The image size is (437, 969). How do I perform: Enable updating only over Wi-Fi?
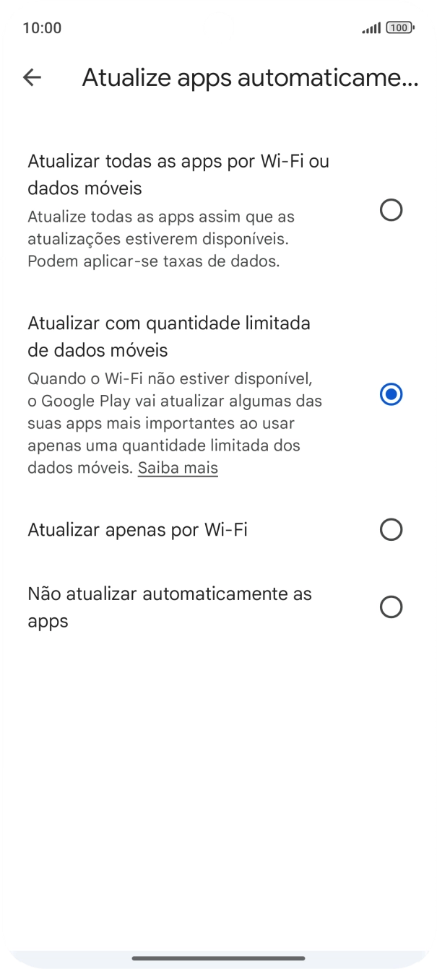tap(391, 529)
